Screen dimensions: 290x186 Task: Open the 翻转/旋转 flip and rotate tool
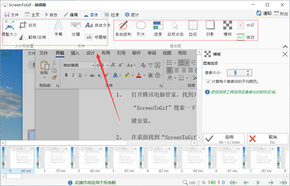coord(33,37)
